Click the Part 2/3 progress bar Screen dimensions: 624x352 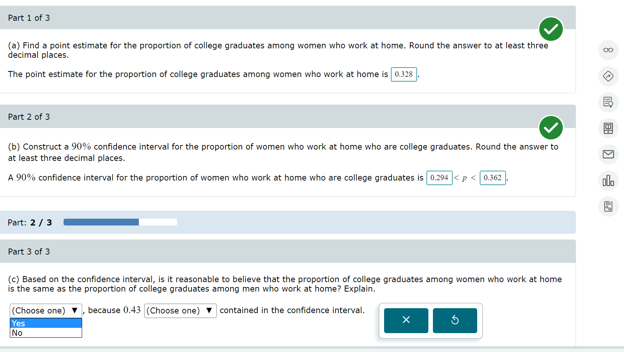(x=120, y=222)
